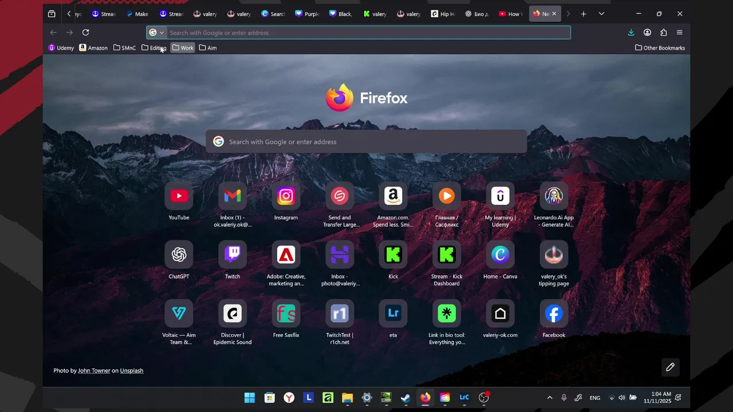The image size is (733, 412).
Task: Expand the Other Bookmarks folder
Action: coord(660,48)
